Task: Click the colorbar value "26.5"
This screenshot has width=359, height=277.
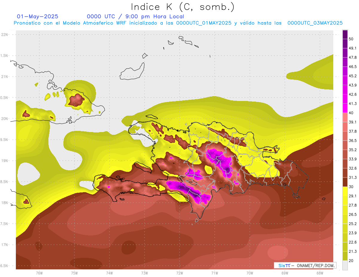Action: coord(352,215)
